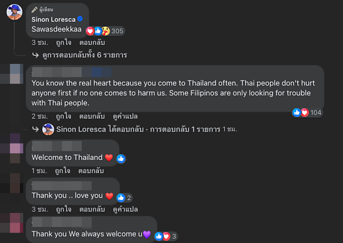Image resolution: width=343 pixels, height=243 pixels.
Task: Click the small Sinon Loresca avatar in the reply row
Action: pos(48,129)
